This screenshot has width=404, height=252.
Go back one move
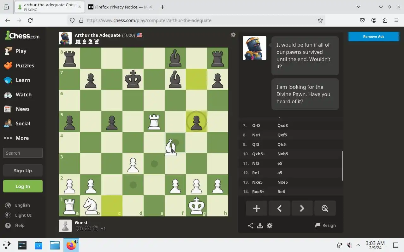pos(279,208)
